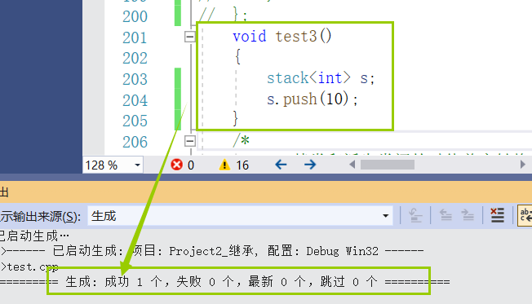Click the horizontal scrollbar right arrow

coord(522,165)
